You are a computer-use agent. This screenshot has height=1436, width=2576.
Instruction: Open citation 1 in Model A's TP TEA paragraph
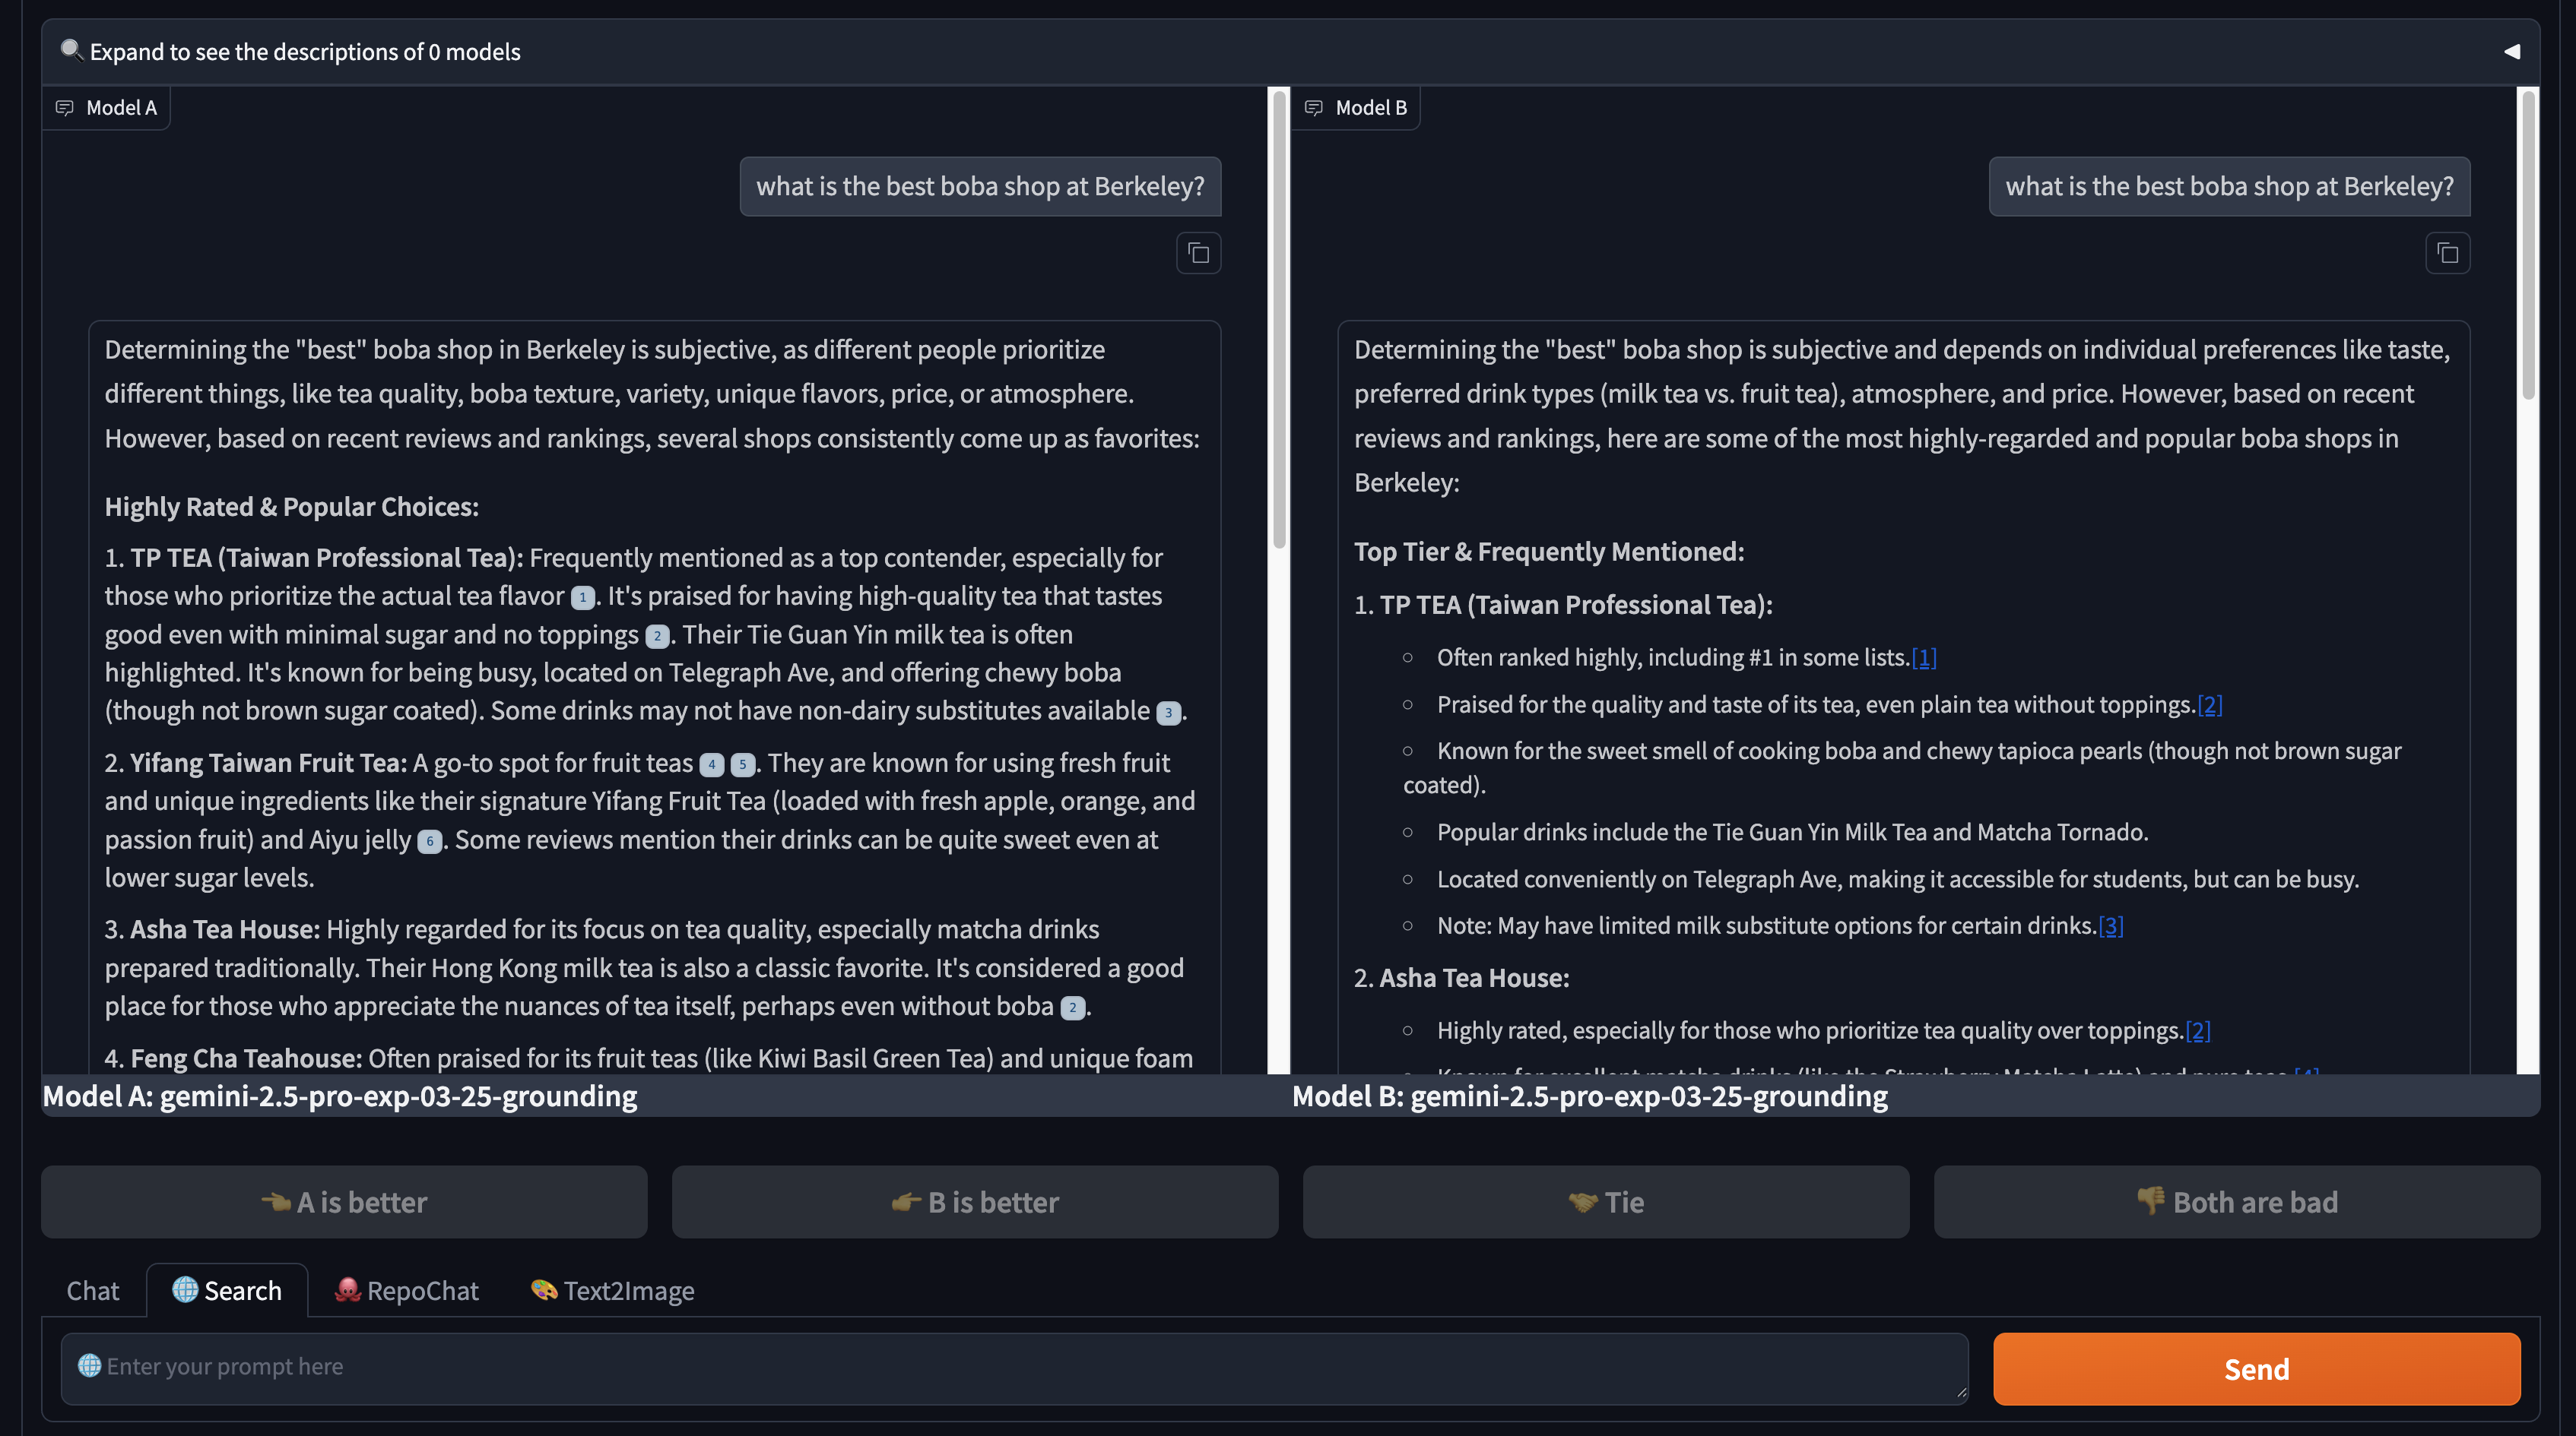583,598
